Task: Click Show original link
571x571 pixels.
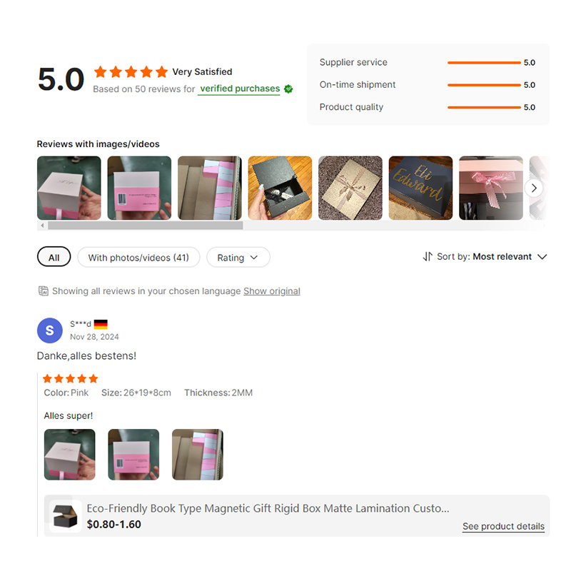Action: tap(272, 291)
